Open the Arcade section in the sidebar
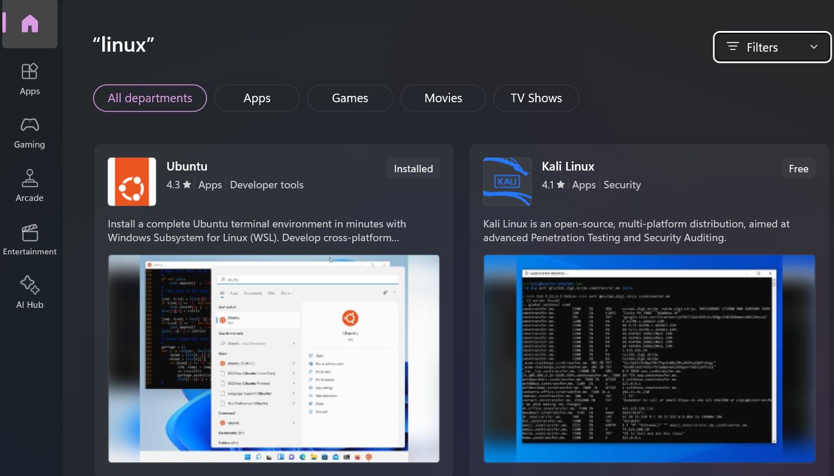This screenshot has width=834, height=476. coord(30,185)
